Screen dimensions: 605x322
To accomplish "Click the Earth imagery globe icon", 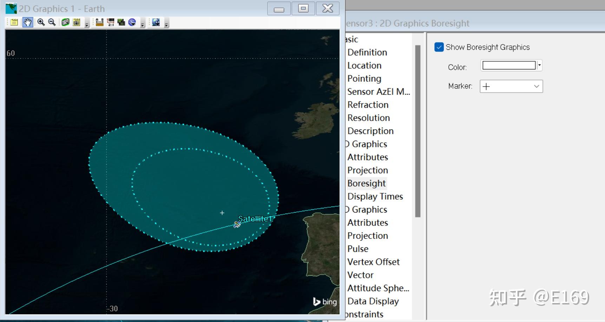I will 156,22.
